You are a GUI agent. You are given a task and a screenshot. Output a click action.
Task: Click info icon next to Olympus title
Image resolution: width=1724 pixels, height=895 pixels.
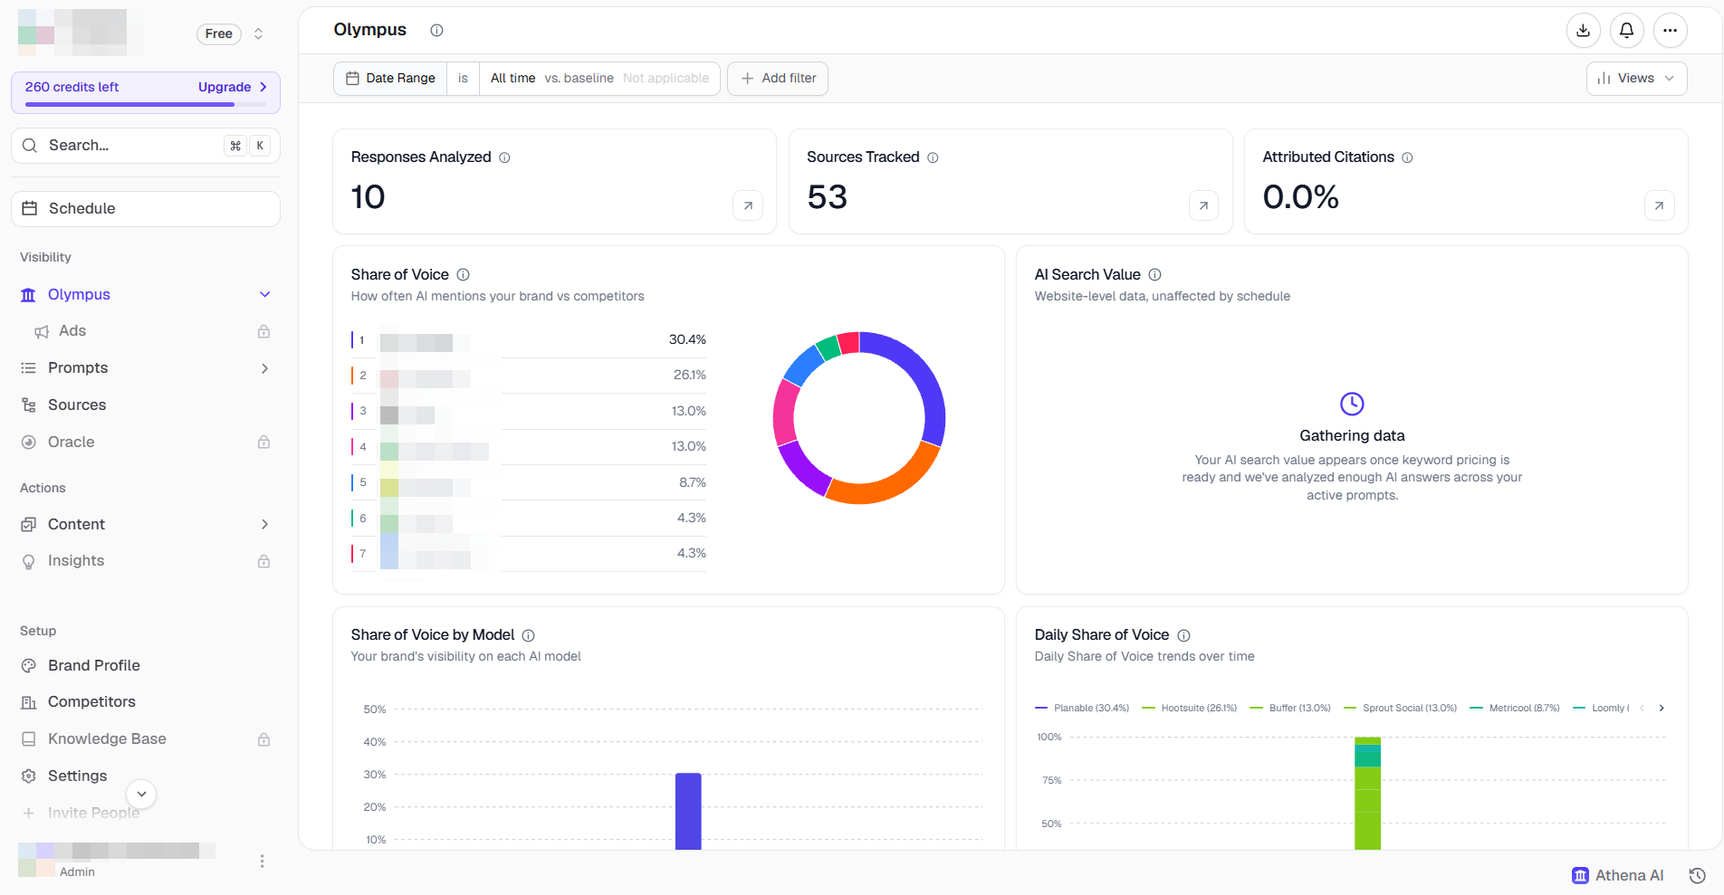coord(436,31)
